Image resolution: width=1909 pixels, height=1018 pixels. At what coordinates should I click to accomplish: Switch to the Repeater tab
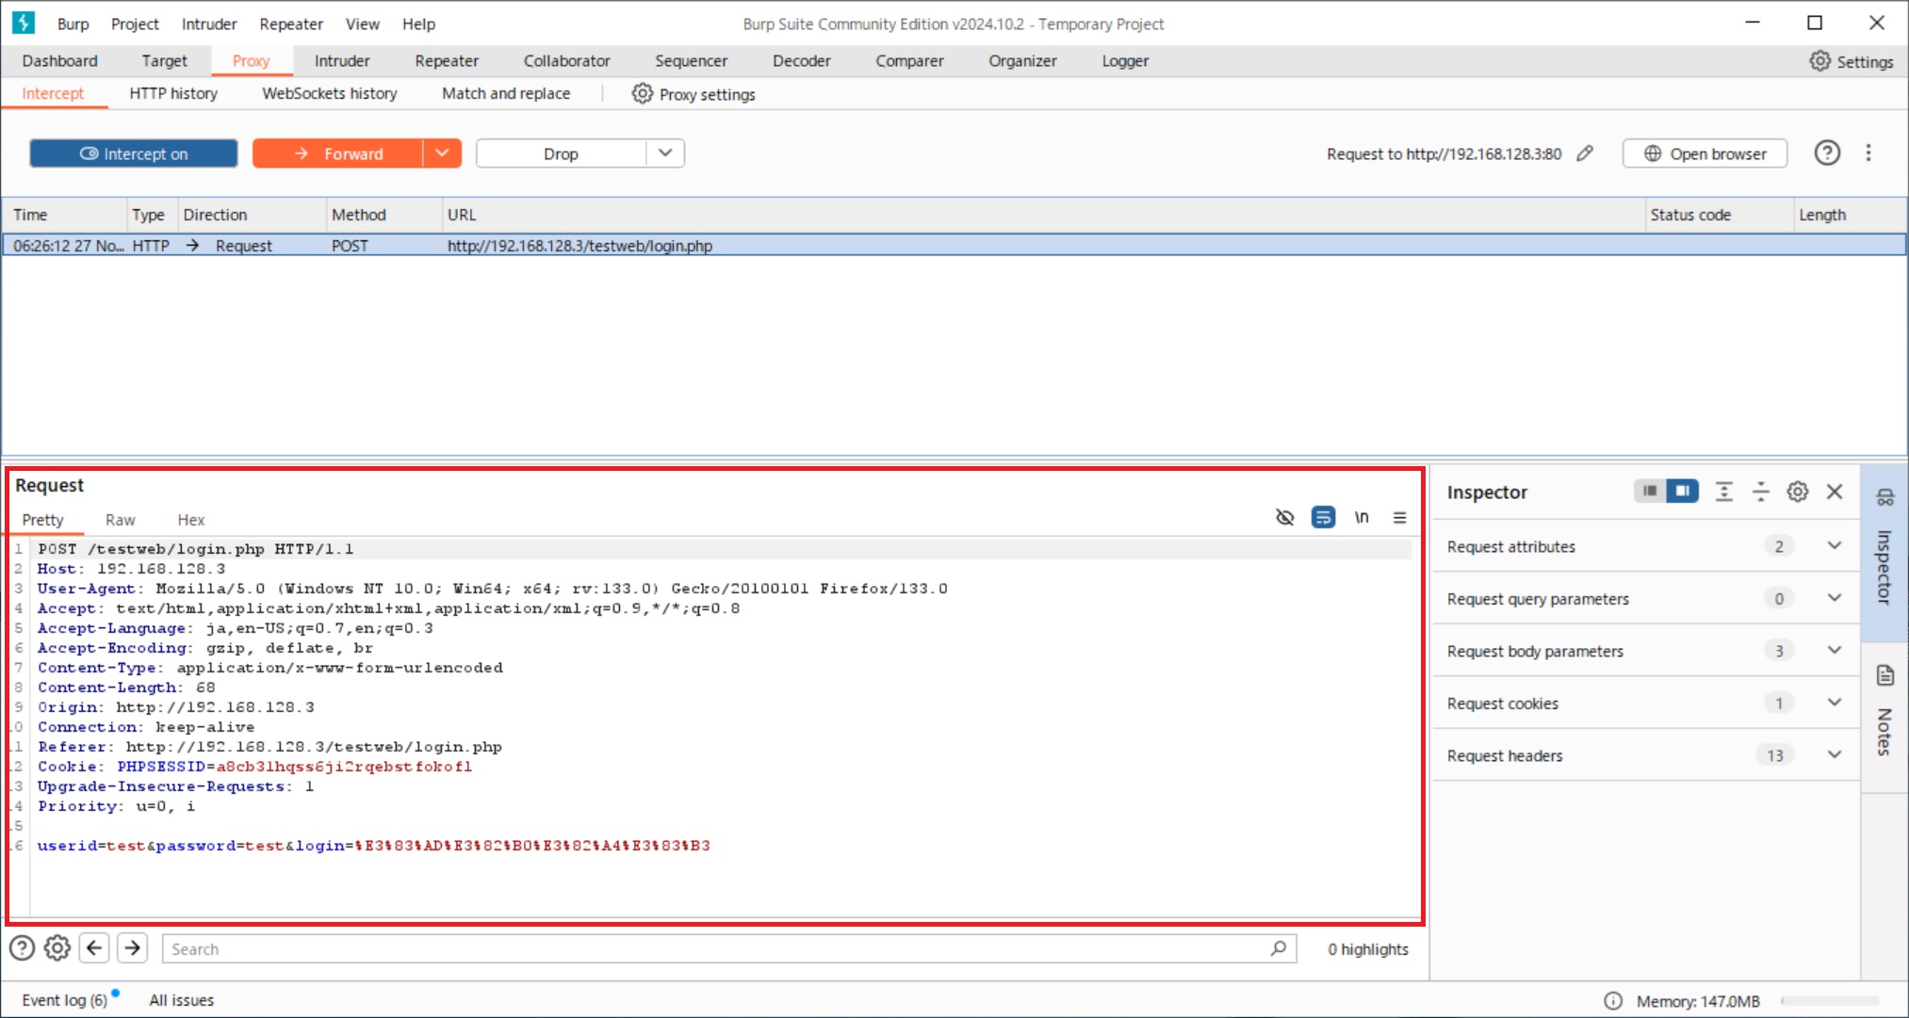tap(447, 61)
